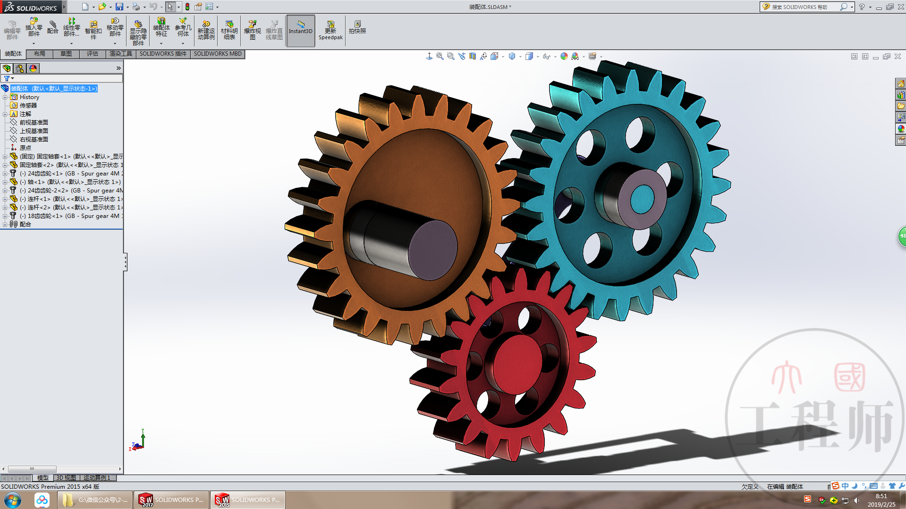Viewport: 906px width, 509px height.
Task: Open Display Style dropdown arrow in view toolbar
Action: pos(538,57)
